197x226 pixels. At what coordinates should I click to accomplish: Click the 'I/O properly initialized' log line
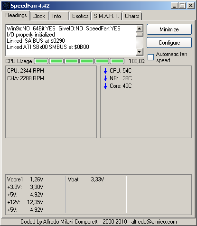click(x=31, y=35)
